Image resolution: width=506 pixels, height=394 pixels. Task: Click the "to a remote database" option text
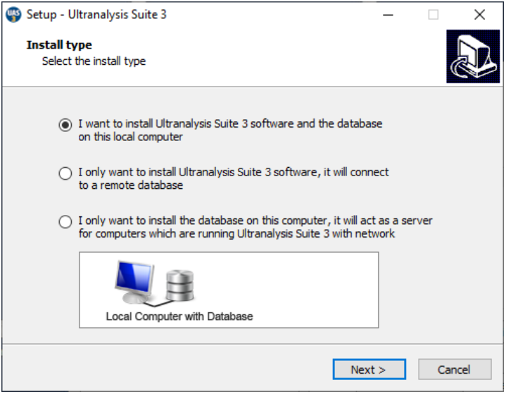(x=130, y=185)
